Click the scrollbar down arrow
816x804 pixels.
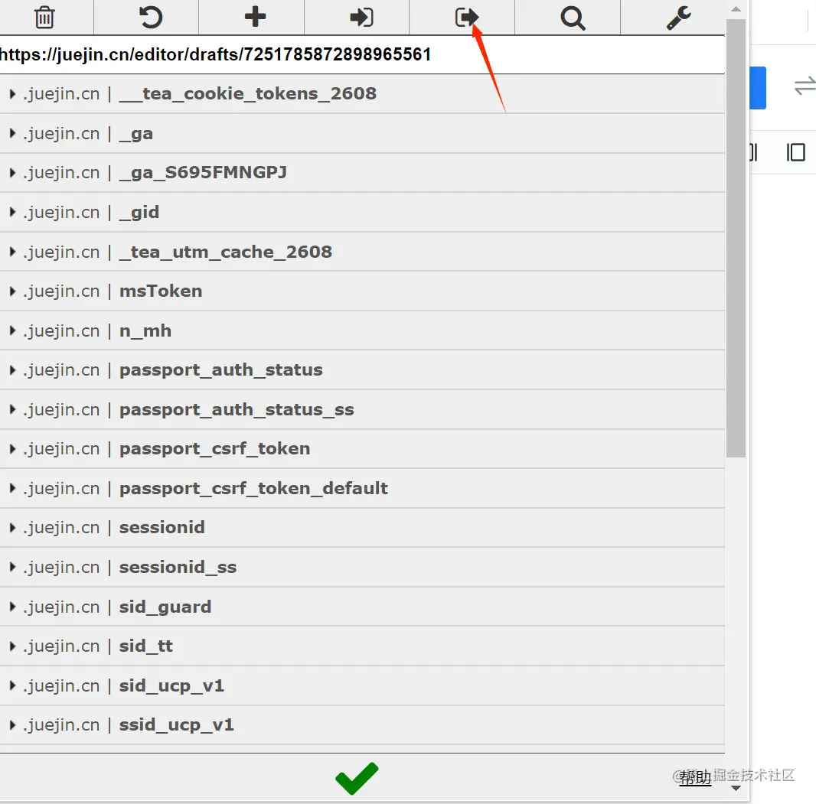736,788
